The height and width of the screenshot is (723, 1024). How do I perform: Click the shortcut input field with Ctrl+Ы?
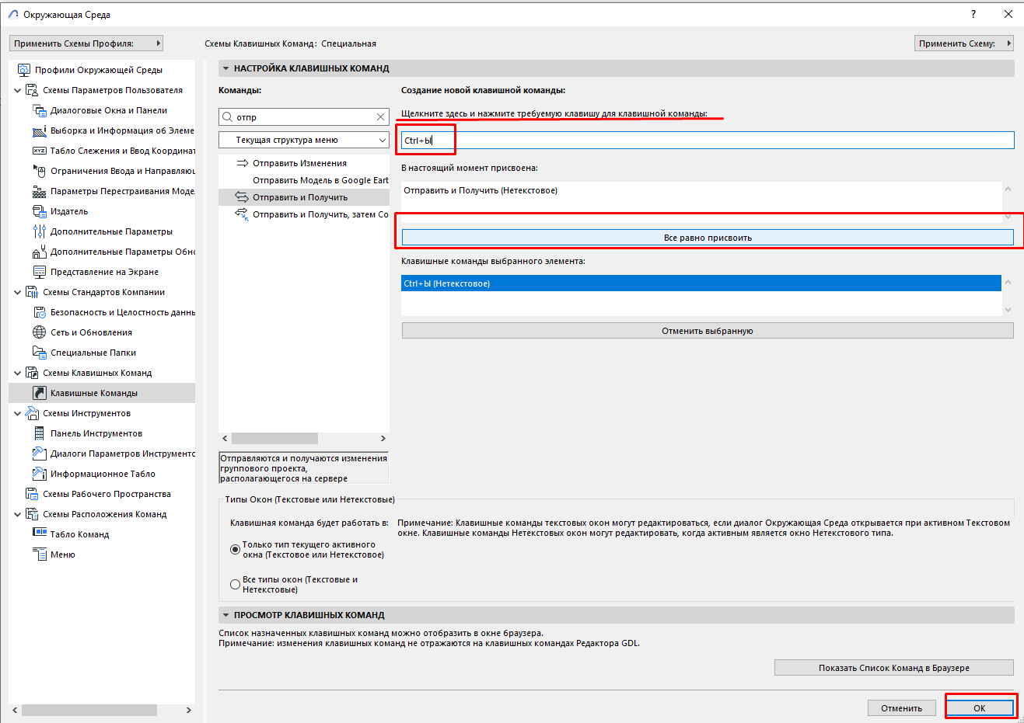[x=708, y=141]
